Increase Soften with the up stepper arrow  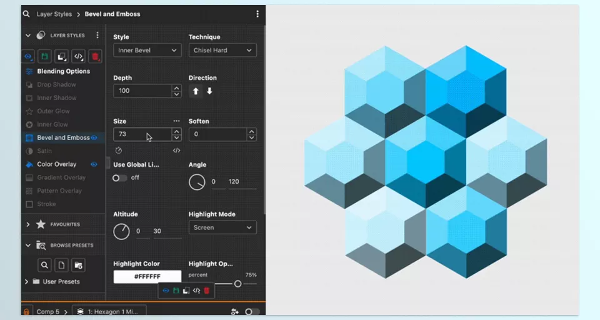[x=252, y=131]
